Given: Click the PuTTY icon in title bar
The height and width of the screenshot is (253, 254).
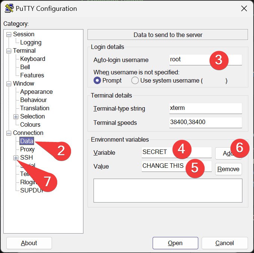Looking at the screenshot, I should pos(7,8).
